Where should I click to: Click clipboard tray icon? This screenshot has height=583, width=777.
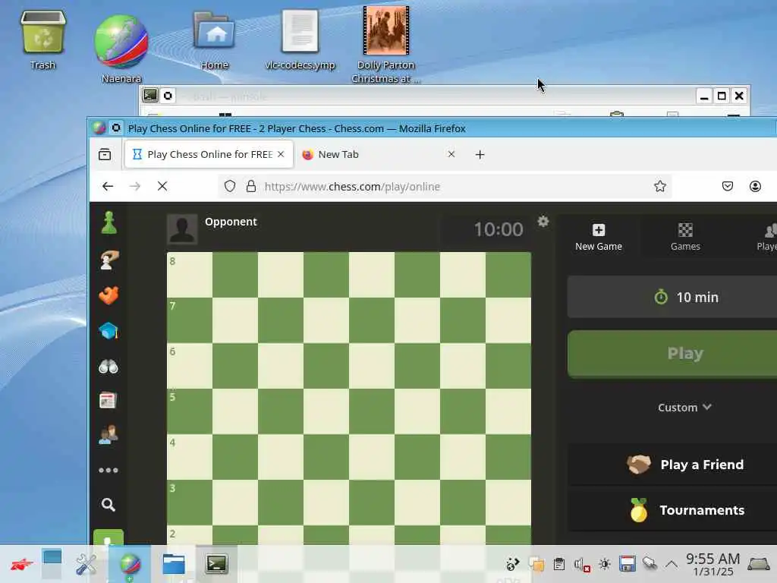(x=559, y=564)
